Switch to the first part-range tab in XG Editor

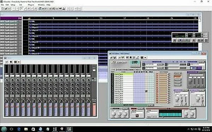click(113, 70)
